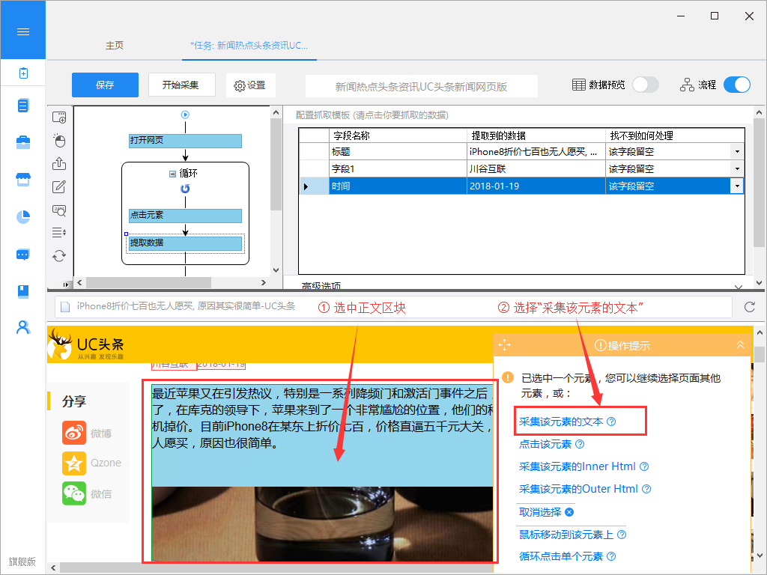Click the blue 保存 button
The height and width of the screenshot is (575, 767).
point(105,85)
